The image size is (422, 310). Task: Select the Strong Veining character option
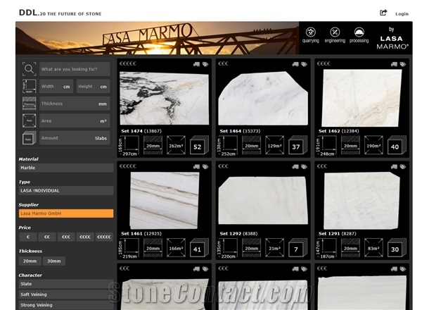click(66, 305)
